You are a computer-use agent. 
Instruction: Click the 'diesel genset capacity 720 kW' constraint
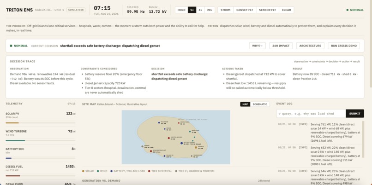point(105,83)
